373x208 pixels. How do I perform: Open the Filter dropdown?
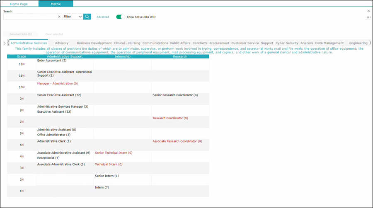tap(73, 17)
